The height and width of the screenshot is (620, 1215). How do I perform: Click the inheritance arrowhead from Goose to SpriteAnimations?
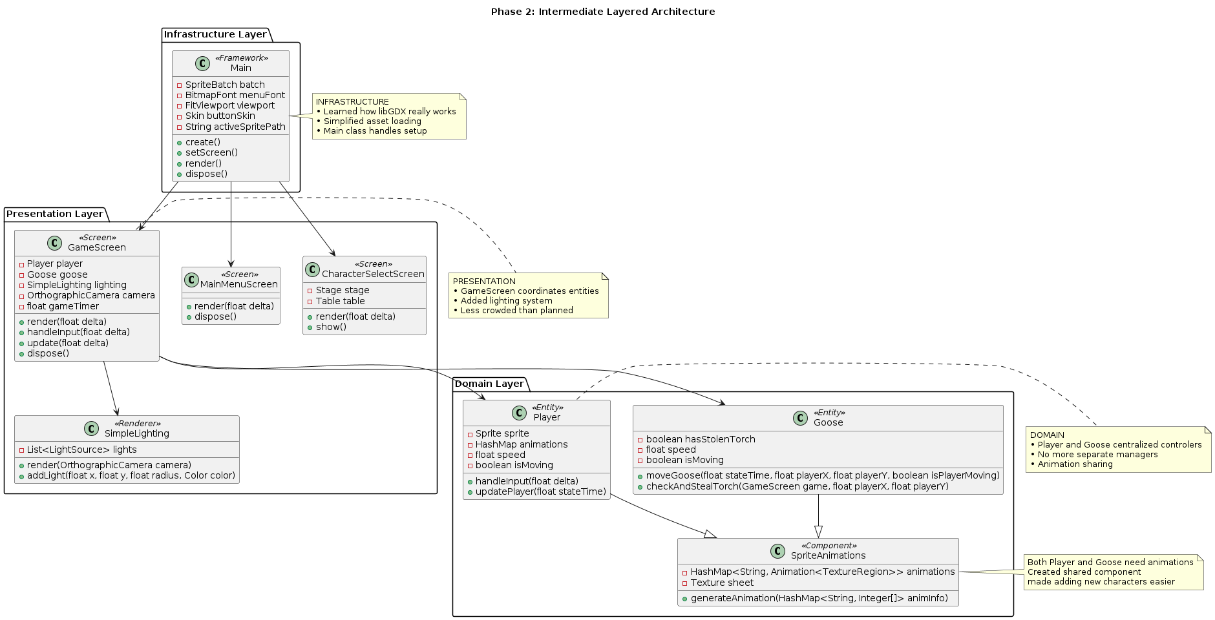coord(818,532)
